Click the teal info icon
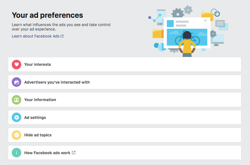The width and height of the screenshot is (250, 165). (16, 153)
